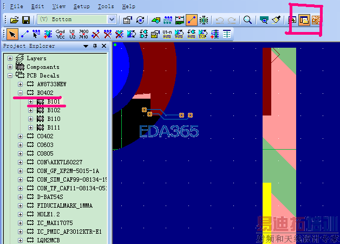Click the Change Component 7400/7410 icon
Image resolution: width=340 pixels, height=244 pixels.
point(84,34)
